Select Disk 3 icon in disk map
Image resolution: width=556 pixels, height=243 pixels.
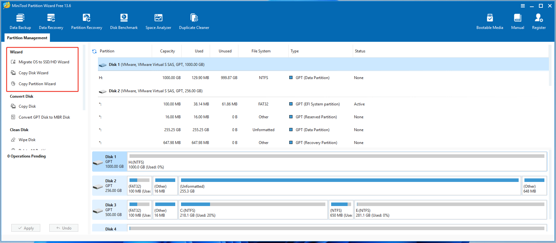(98, 211)
